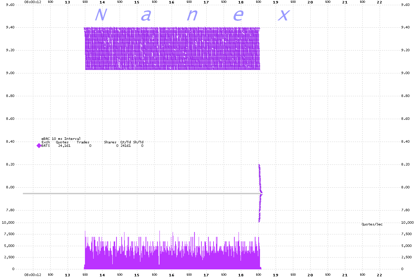The width and height of the screenshot is (416, 277).
Task: Click second '22' on the upper time axis
Action: pos(380,2)
